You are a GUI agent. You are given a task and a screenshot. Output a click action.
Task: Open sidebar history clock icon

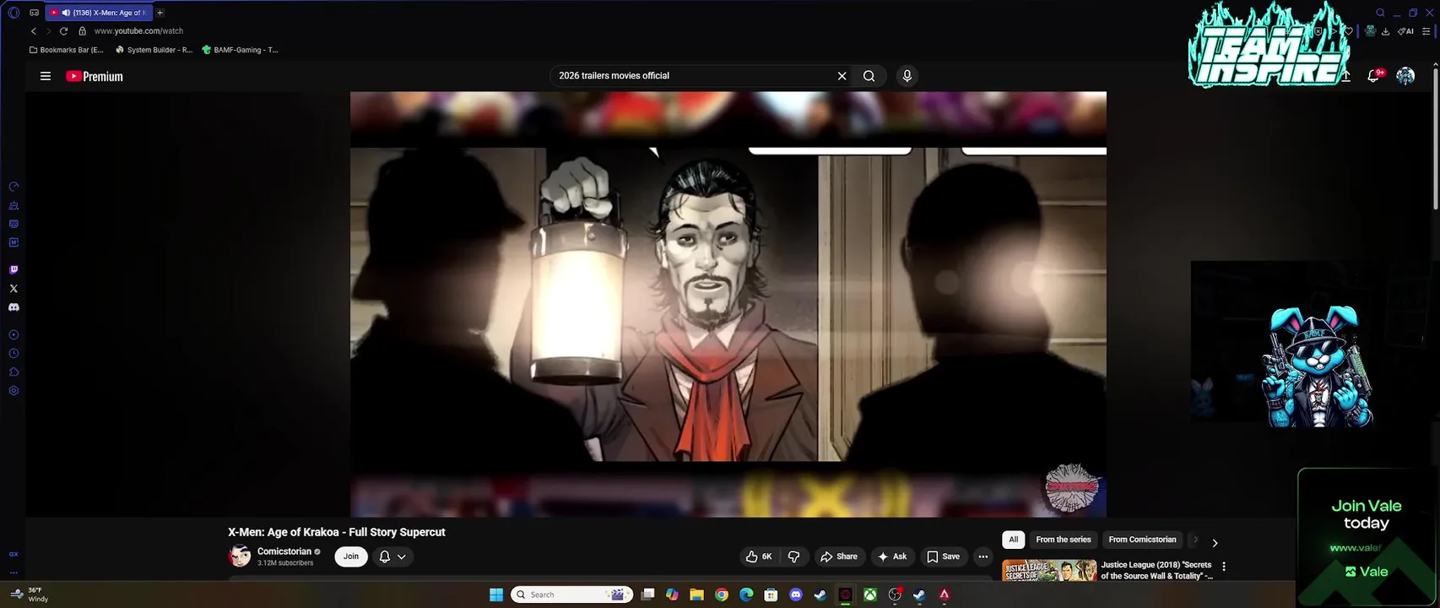[14, 354]
